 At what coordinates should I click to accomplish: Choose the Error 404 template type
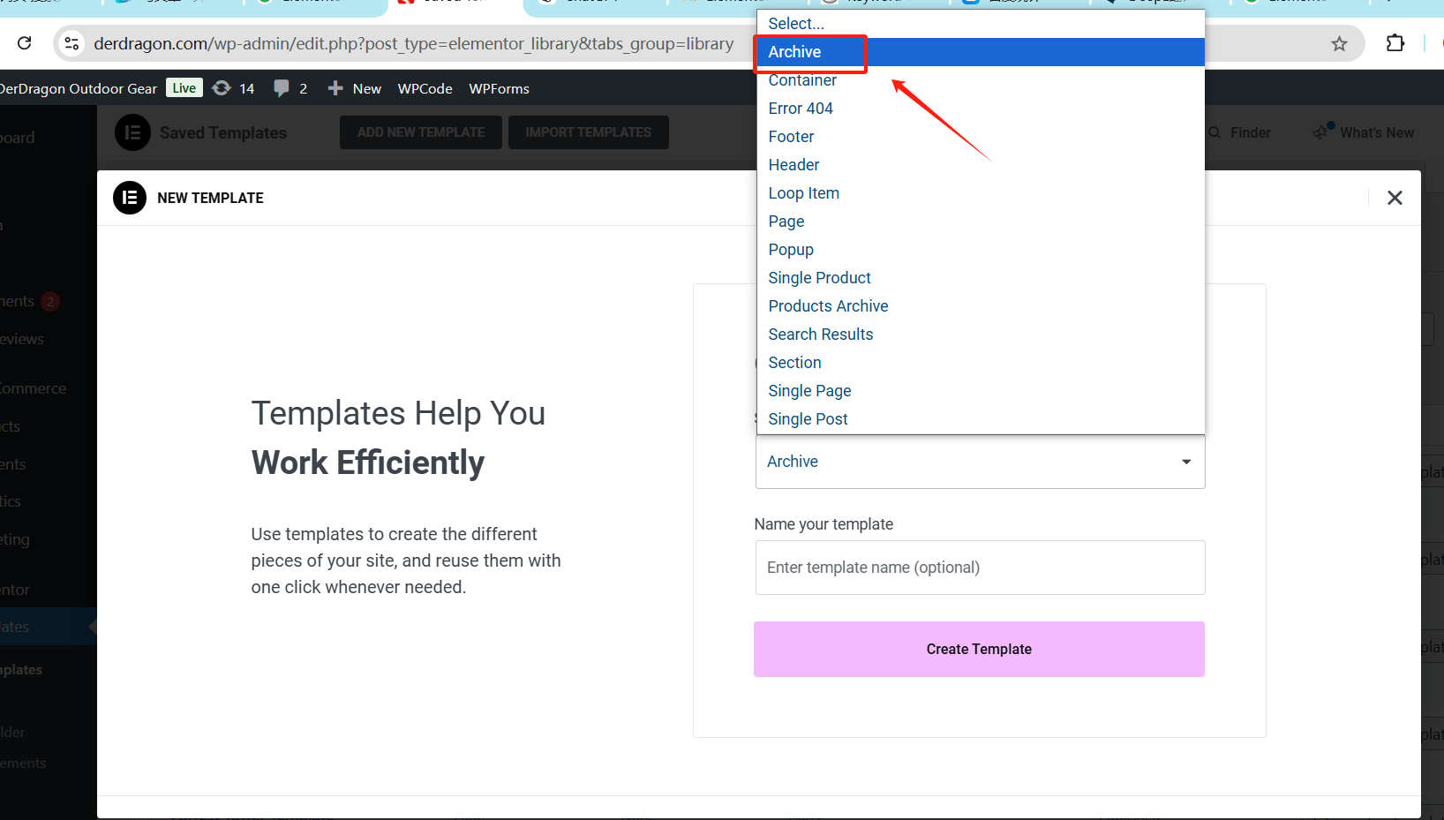[981, 109]
